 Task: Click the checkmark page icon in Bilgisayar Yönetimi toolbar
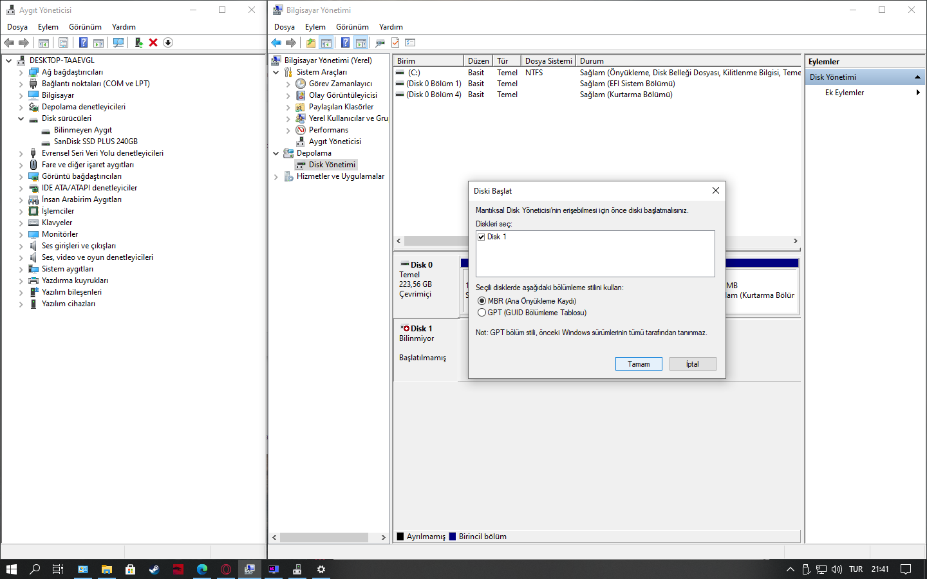[395, 42]
